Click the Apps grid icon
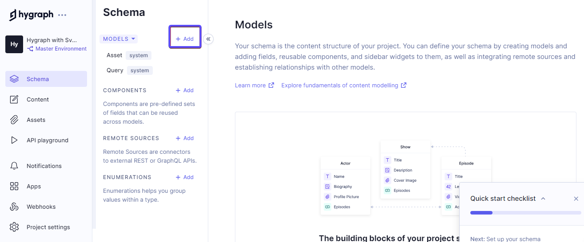The image size is (584, 242). coord(14,187)
